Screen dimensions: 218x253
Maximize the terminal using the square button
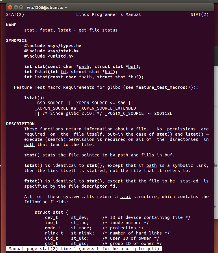pyautogui.click(x=21, y=8)
